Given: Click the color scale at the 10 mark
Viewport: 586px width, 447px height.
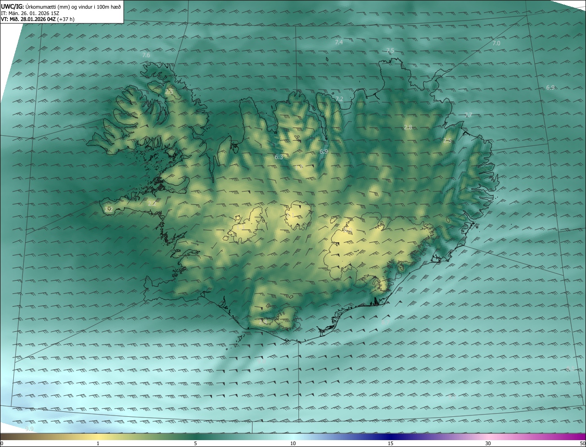Looking at the screenshot, I should 293,443.
